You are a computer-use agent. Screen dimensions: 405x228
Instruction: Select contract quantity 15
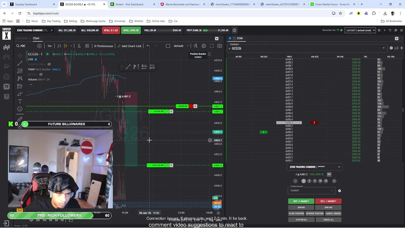point(326,181)
